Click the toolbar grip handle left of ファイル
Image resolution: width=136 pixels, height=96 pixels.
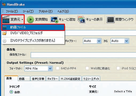(3, 11)
